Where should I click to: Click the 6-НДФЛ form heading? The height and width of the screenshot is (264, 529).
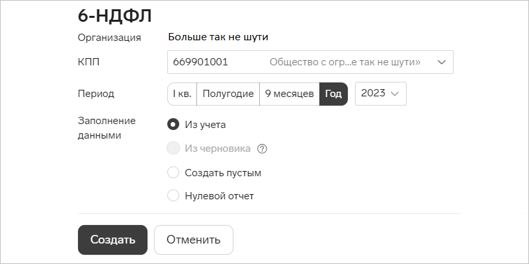pyautogui.click(x=114, y=16)
